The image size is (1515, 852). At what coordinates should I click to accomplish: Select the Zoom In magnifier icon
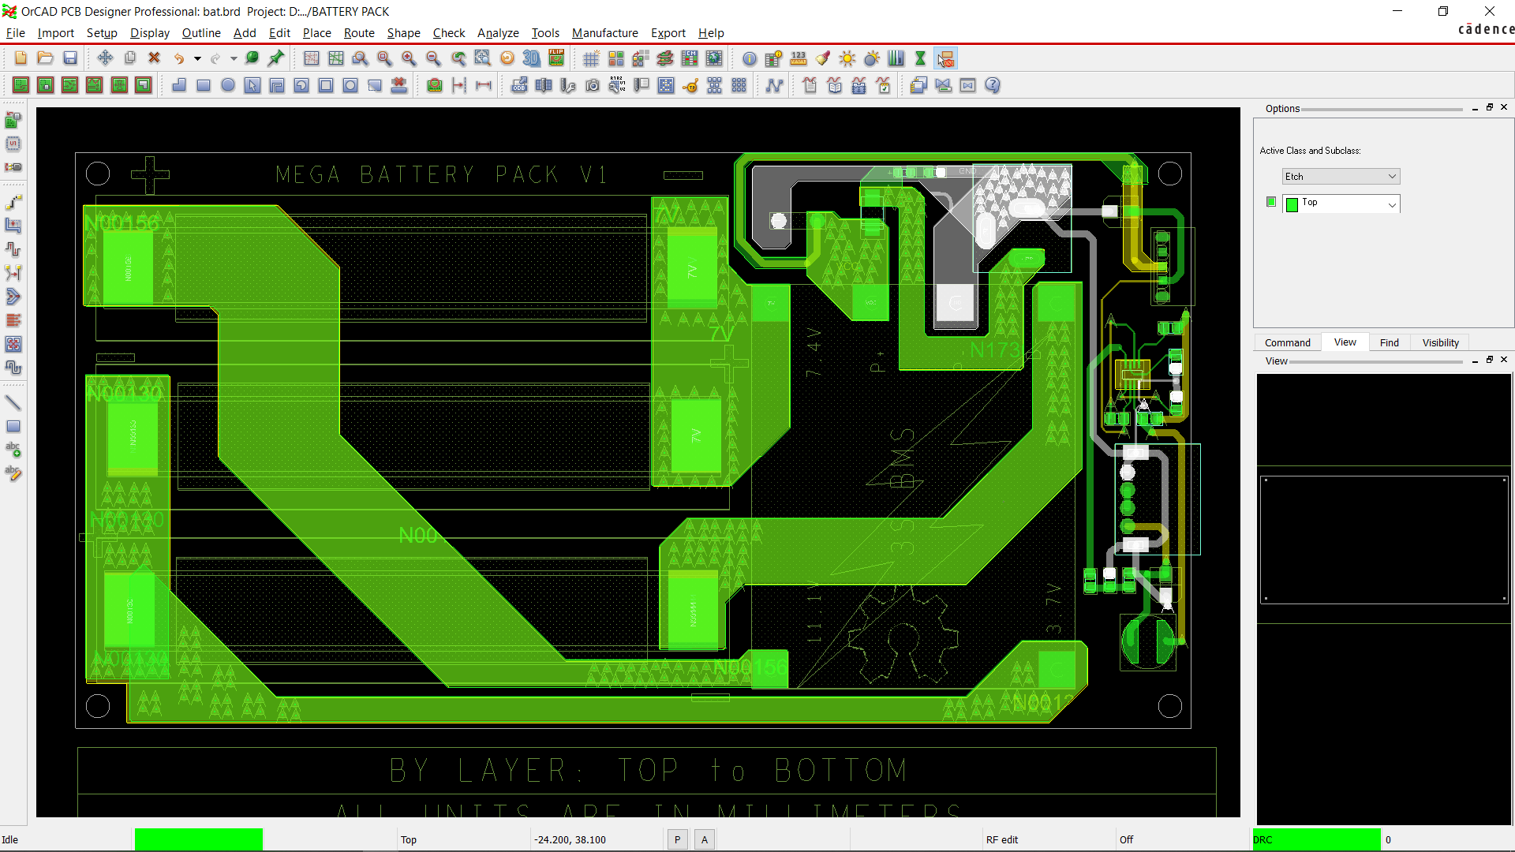(x=409, y=58)
